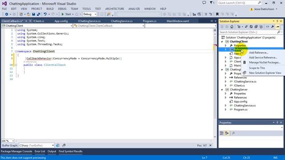Screen dimensions: 285x160
Task: Click the icon next to Buffer Graph dropdown
Action: [57, 145]
